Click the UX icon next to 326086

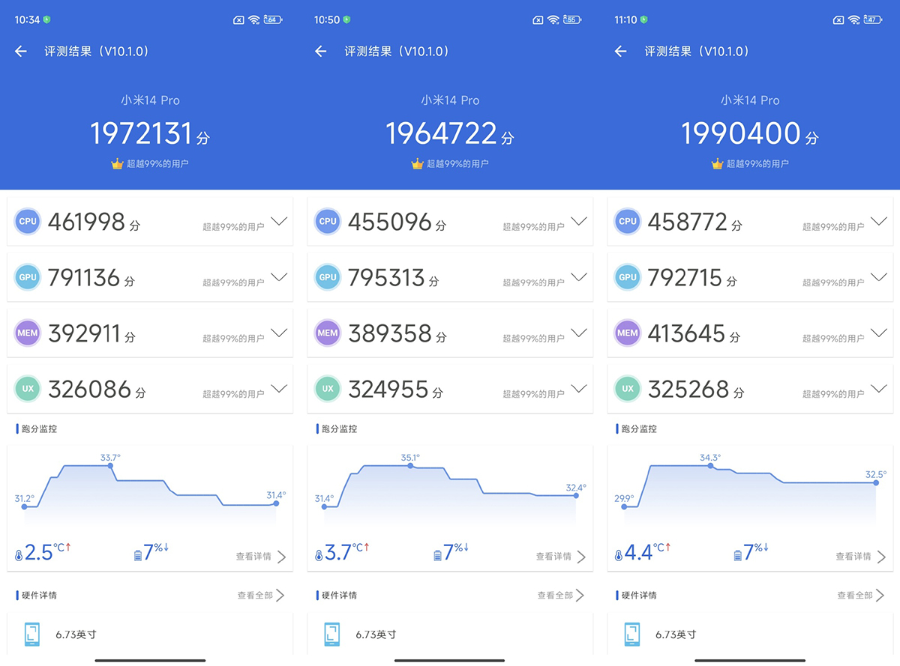28,389
